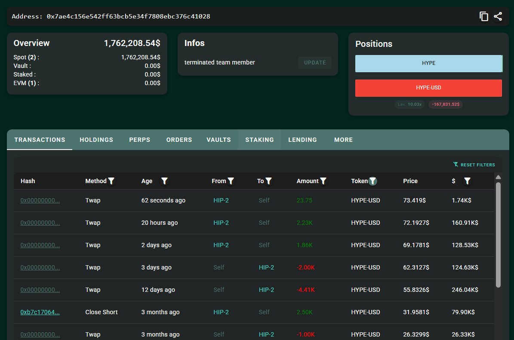
Task: Click the -2.00K amount cell
Action: 305,267
